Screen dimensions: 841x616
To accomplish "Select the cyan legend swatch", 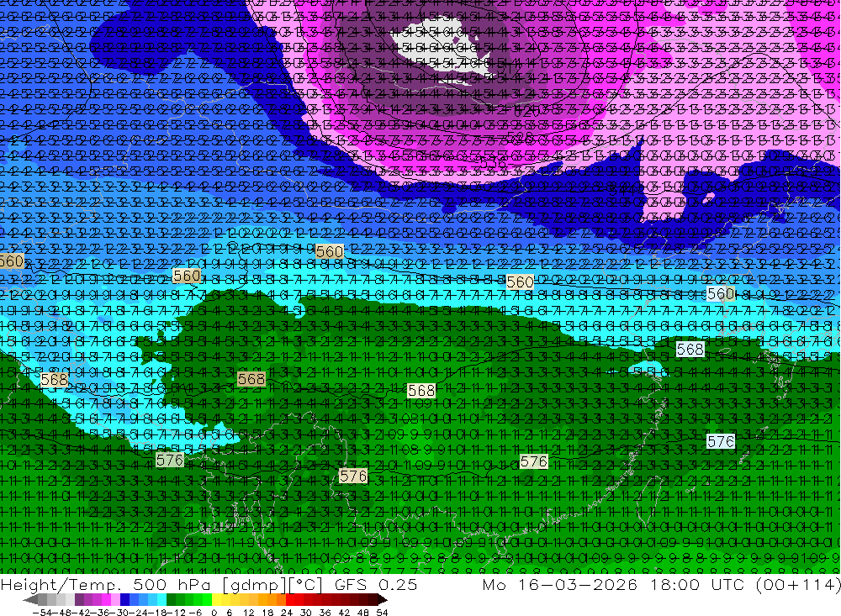I will click(x=161, y=600).
